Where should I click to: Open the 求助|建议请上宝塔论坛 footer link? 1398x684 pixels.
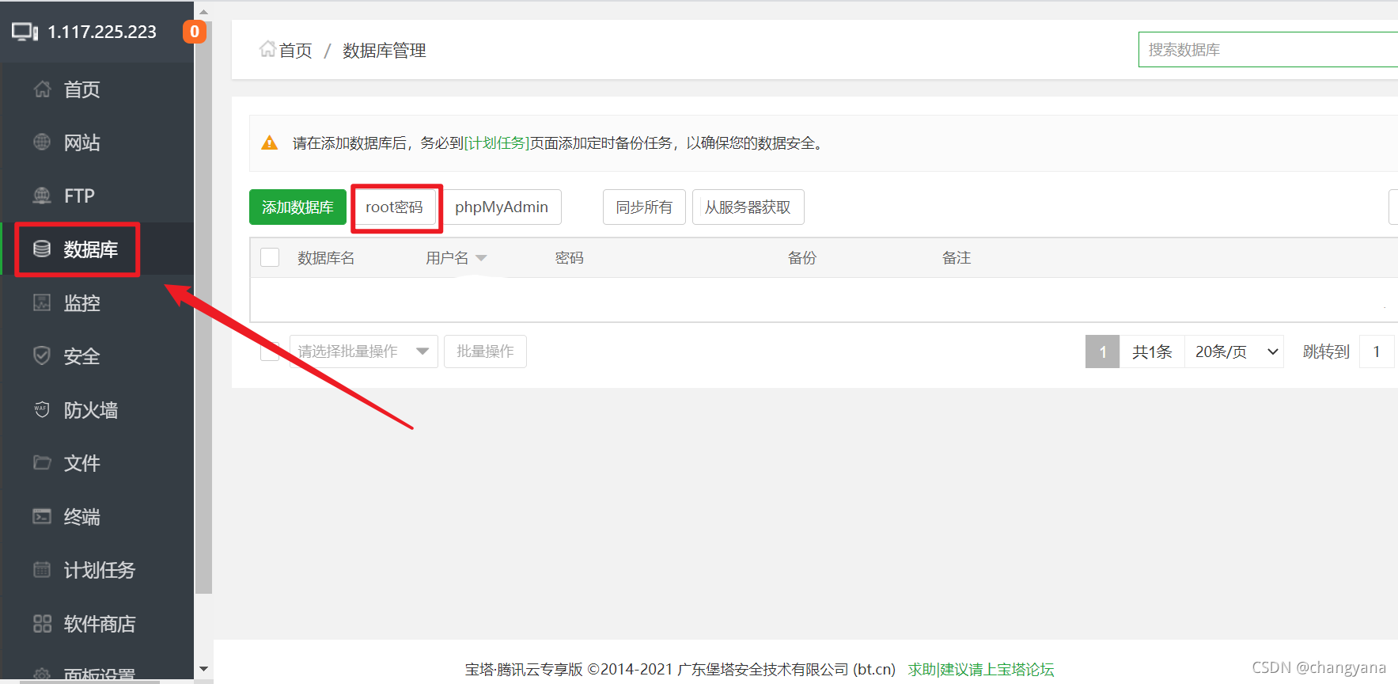[981, 669]
